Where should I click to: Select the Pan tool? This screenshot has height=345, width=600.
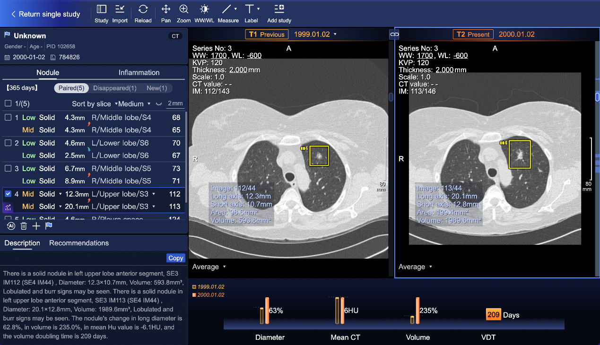(165, 13)
